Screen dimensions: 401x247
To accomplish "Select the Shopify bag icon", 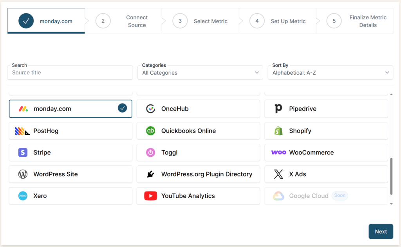I will [x=278, y=131].
